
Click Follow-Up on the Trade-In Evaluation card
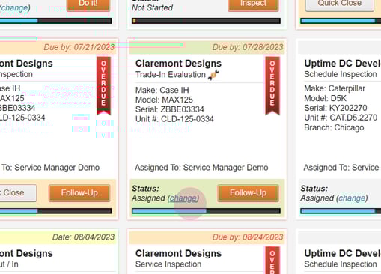click(248, 193)
